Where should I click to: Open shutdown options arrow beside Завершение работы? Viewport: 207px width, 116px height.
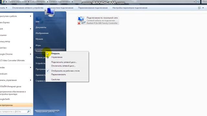click(58, 111)
